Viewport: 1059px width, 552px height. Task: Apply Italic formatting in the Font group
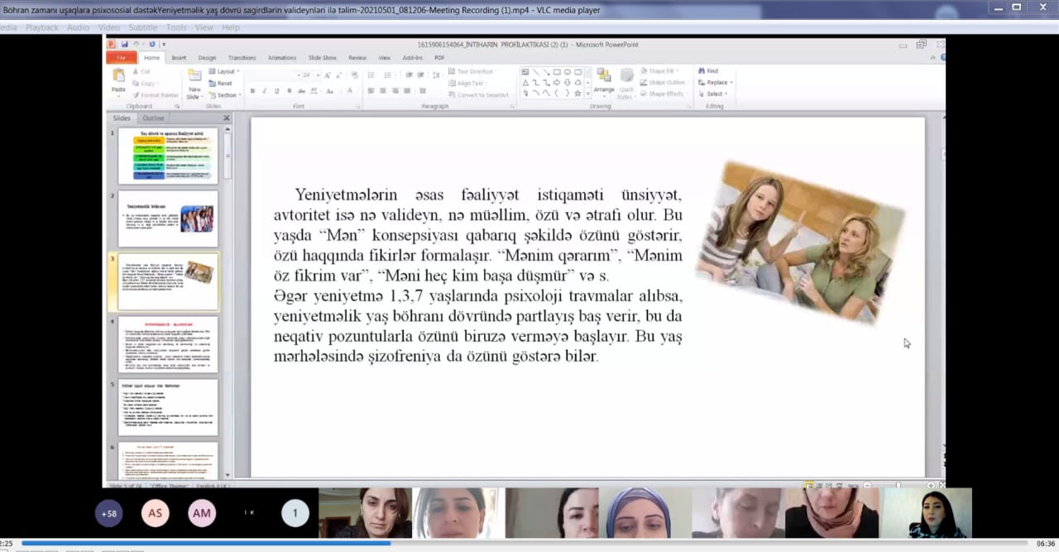coord(264,91)
